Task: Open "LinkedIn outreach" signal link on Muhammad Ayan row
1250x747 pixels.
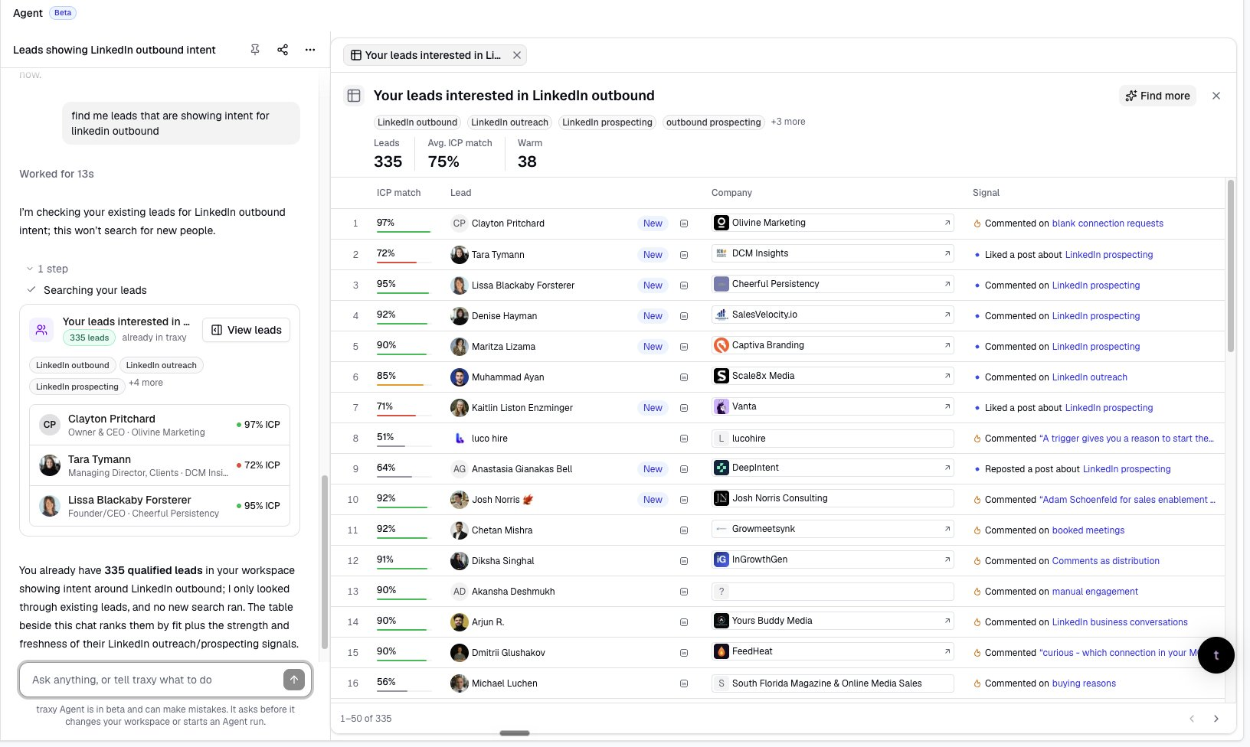Action: (1090, 377)
